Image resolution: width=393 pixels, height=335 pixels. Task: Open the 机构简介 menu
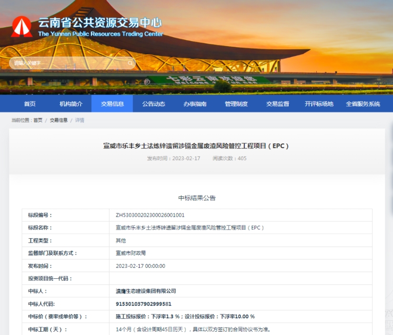[x=71, y=103]
